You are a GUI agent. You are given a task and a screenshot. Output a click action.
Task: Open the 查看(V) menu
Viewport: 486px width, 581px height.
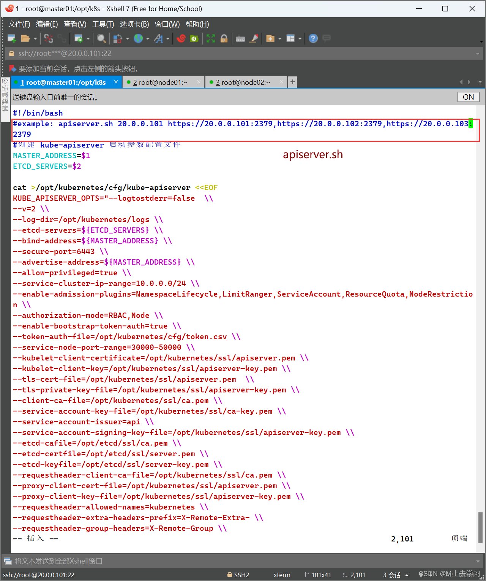tap(75, 24)
